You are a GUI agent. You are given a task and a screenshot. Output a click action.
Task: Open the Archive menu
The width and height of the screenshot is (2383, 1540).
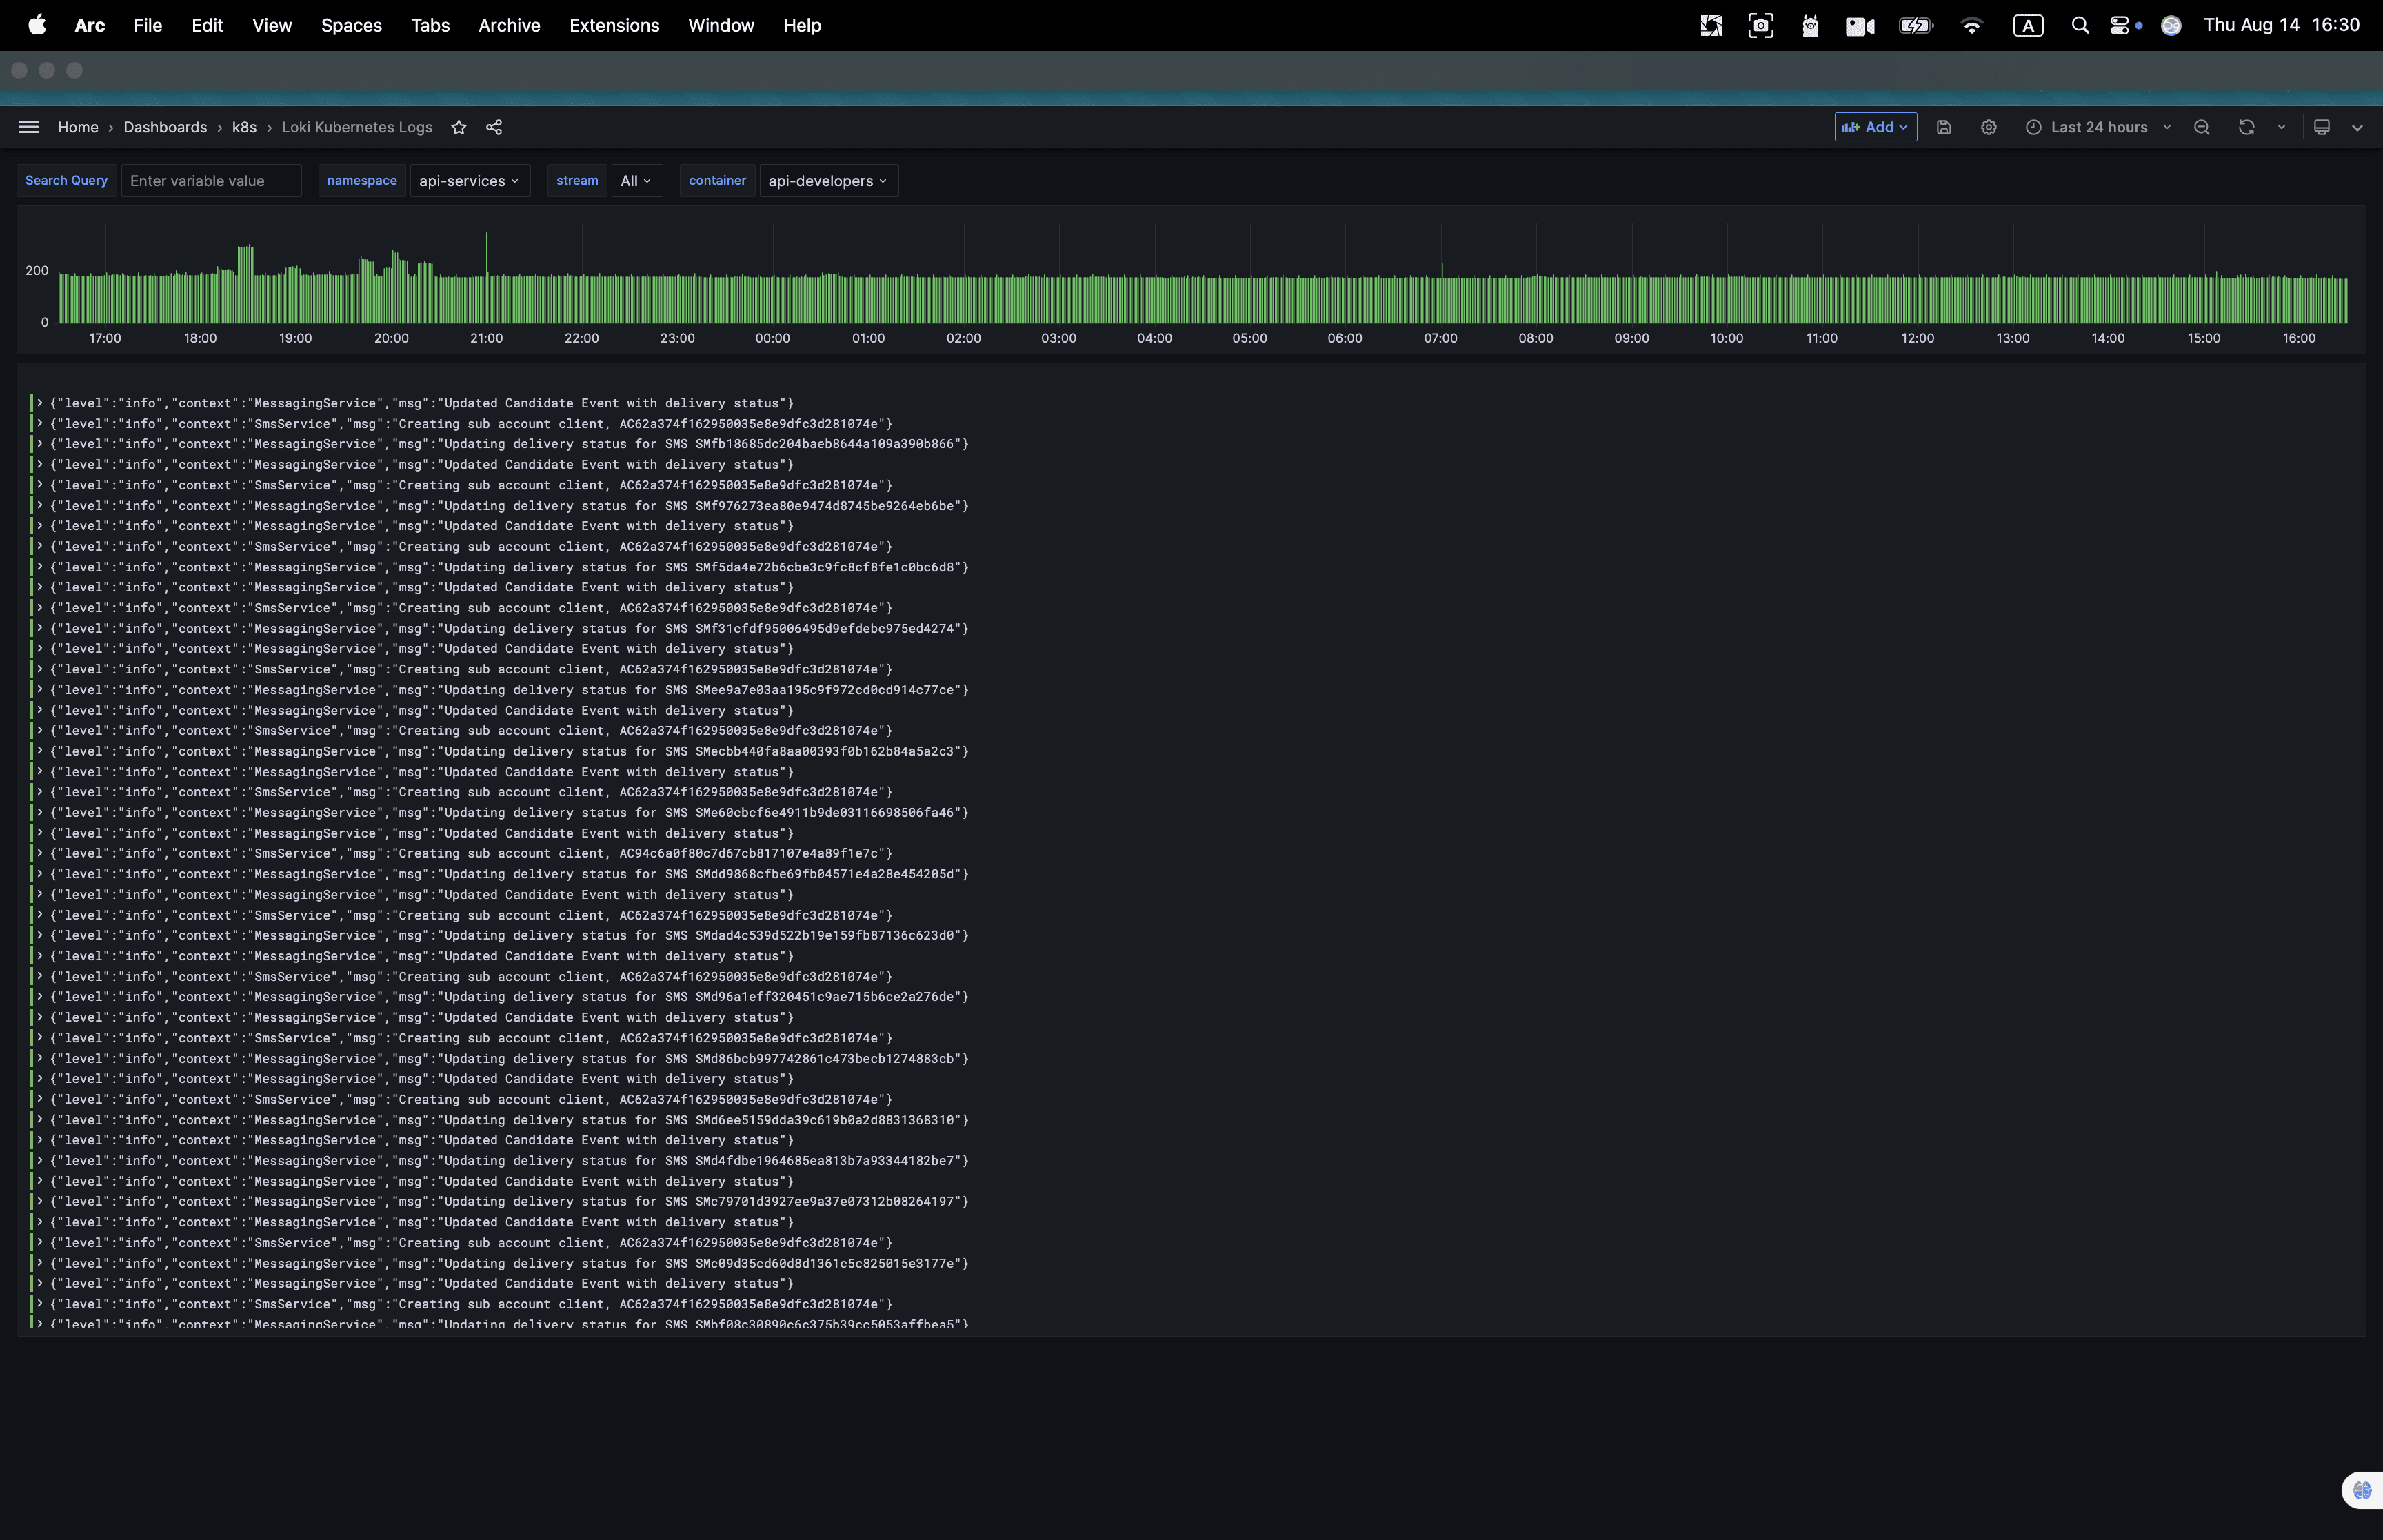(509, 25)
